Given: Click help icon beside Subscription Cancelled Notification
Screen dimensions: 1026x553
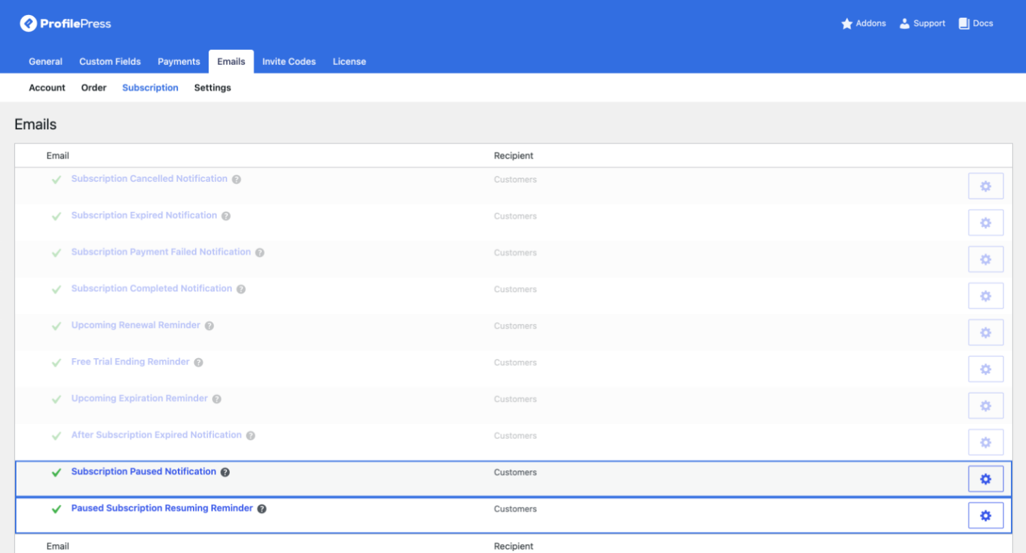Looking at the screenshot, I should (236, 179).
